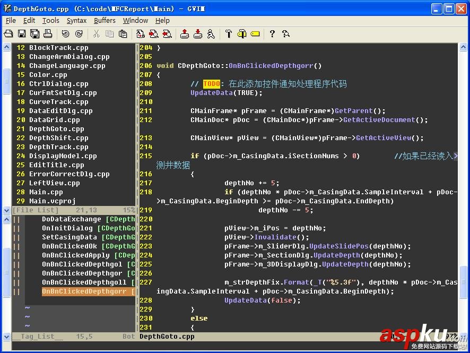This screenshot has width=470, height=353.
Task: Undo the last change via toolbar icon
Action: tap(65, 34)
